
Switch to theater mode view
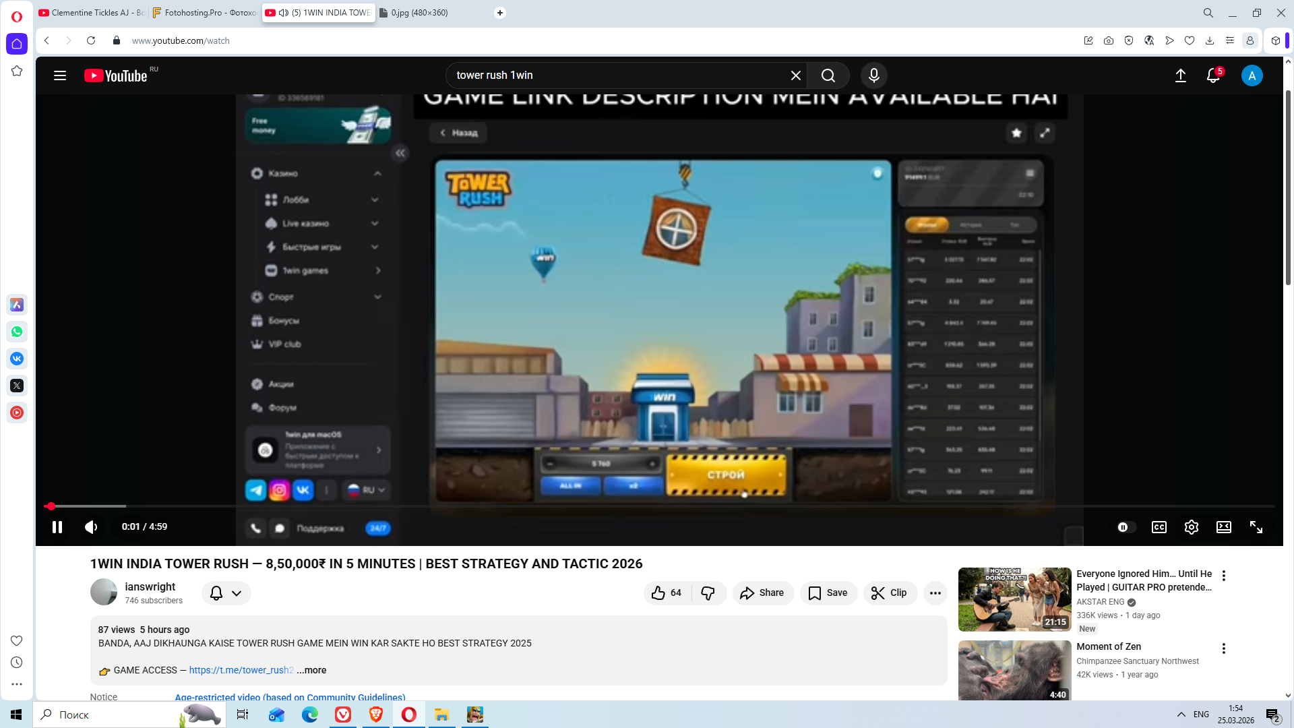[1223, 527]
